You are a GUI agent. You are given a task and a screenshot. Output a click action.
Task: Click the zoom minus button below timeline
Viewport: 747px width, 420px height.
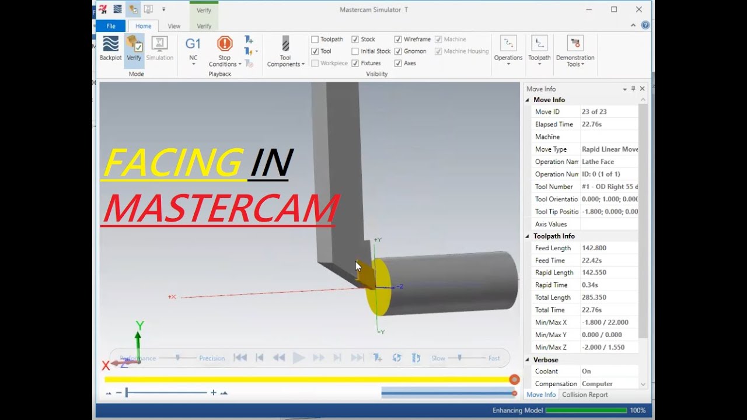pos(118,393)
